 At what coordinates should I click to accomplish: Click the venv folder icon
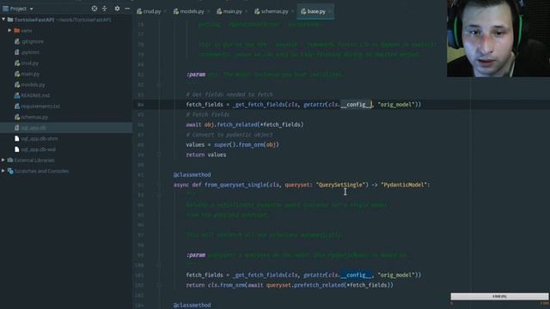[x=17, y=31]
